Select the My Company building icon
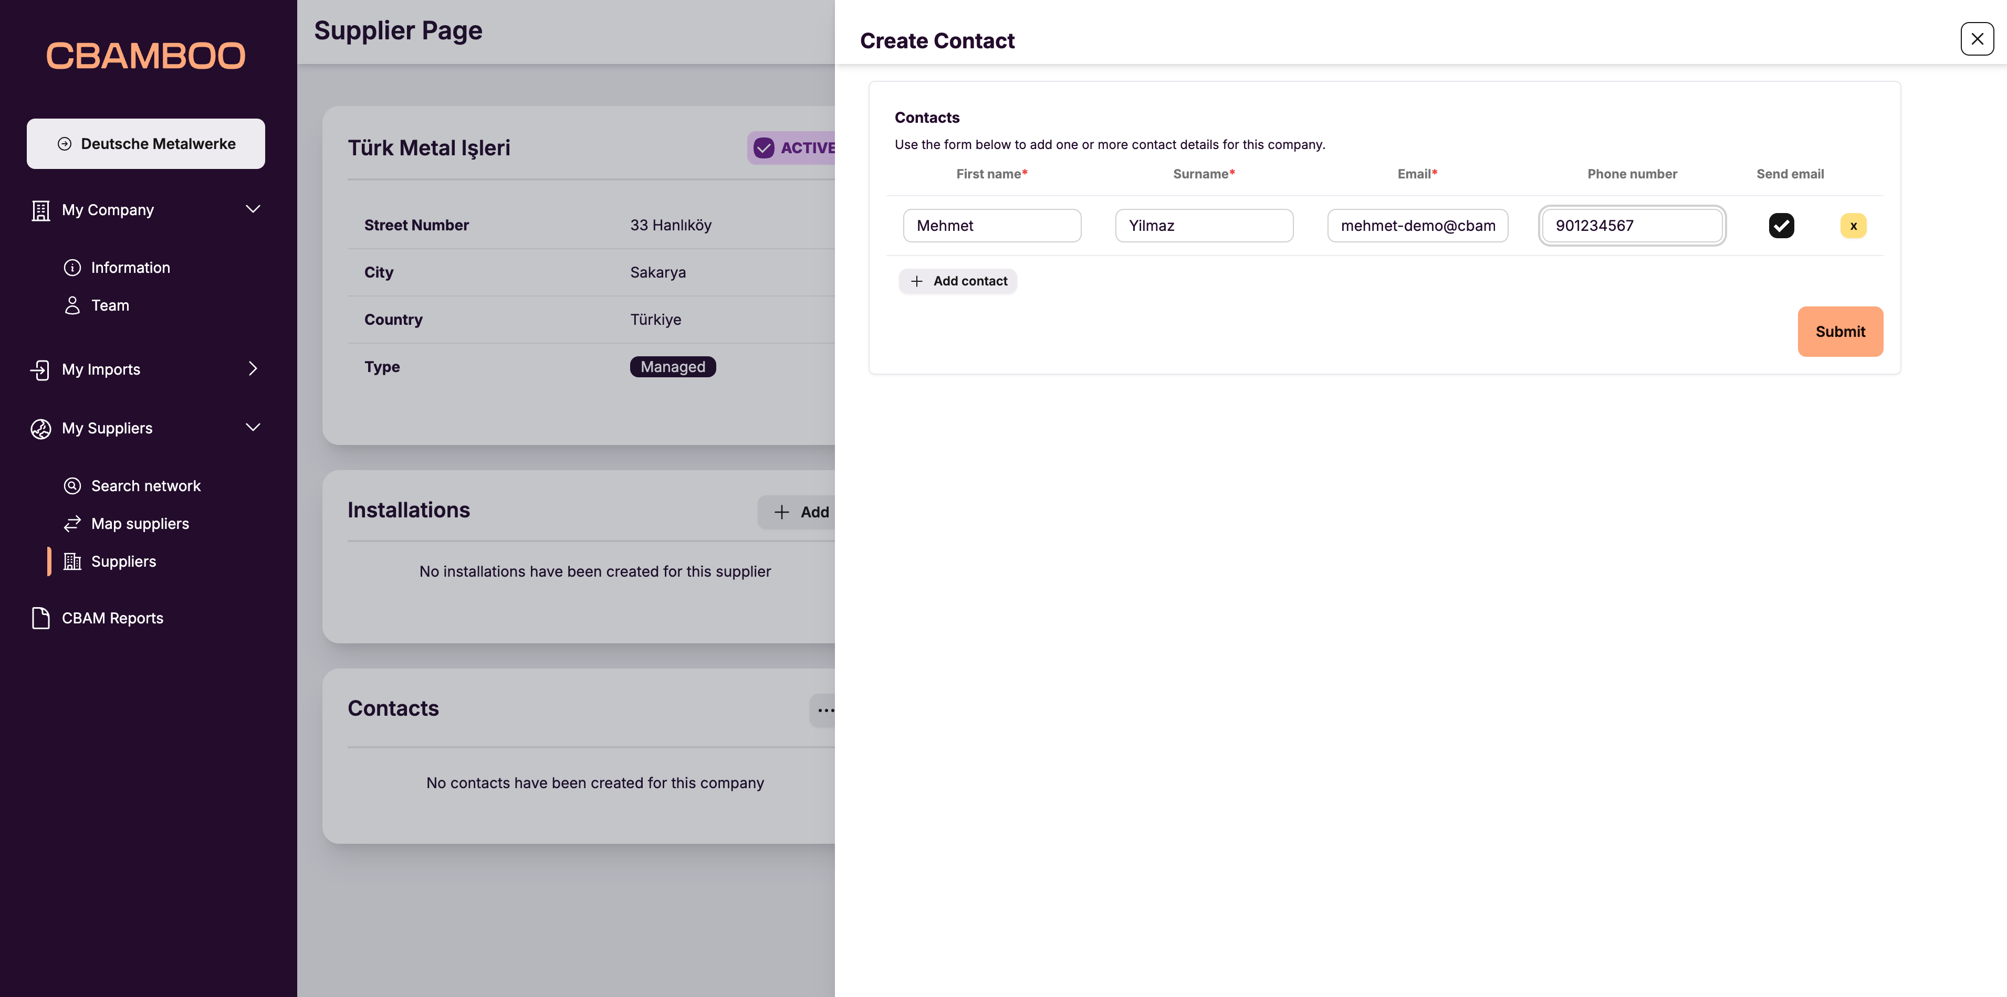The height and width of the screenshot is (997, 2007). [x=40, y=209]
